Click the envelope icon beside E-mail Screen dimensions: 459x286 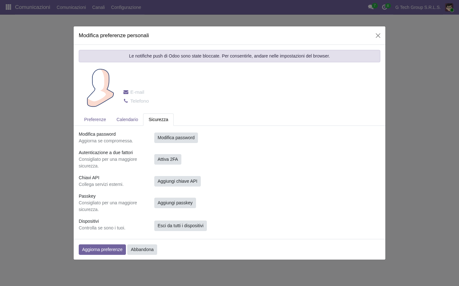click(x=126, y=92)
